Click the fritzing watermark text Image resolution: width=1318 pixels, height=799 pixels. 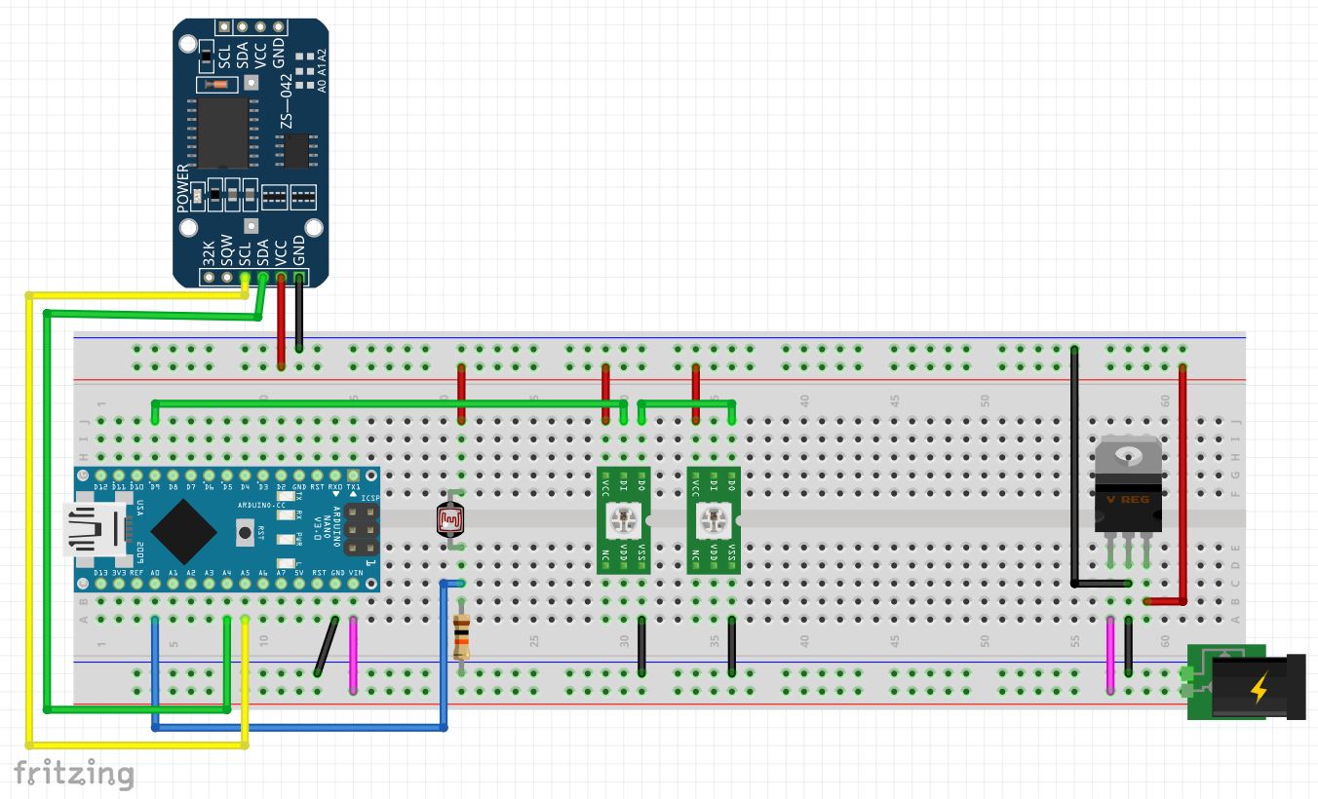pyautogui.click(x=73, y=775)
